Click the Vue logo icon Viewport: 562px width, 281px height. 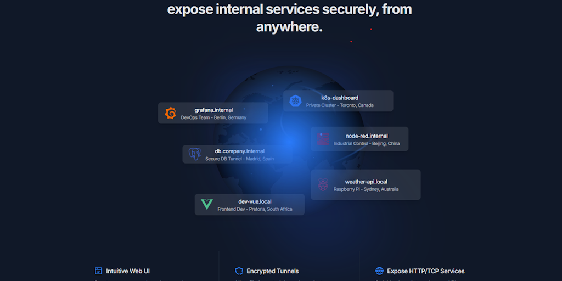207,204
